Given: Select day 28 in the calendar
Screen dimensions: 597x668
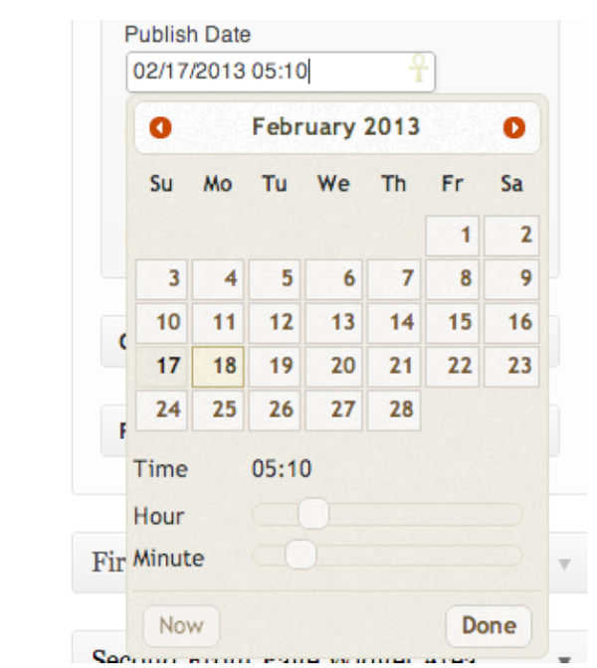Looking at the screenshot, I should click(x=394, y=410).
